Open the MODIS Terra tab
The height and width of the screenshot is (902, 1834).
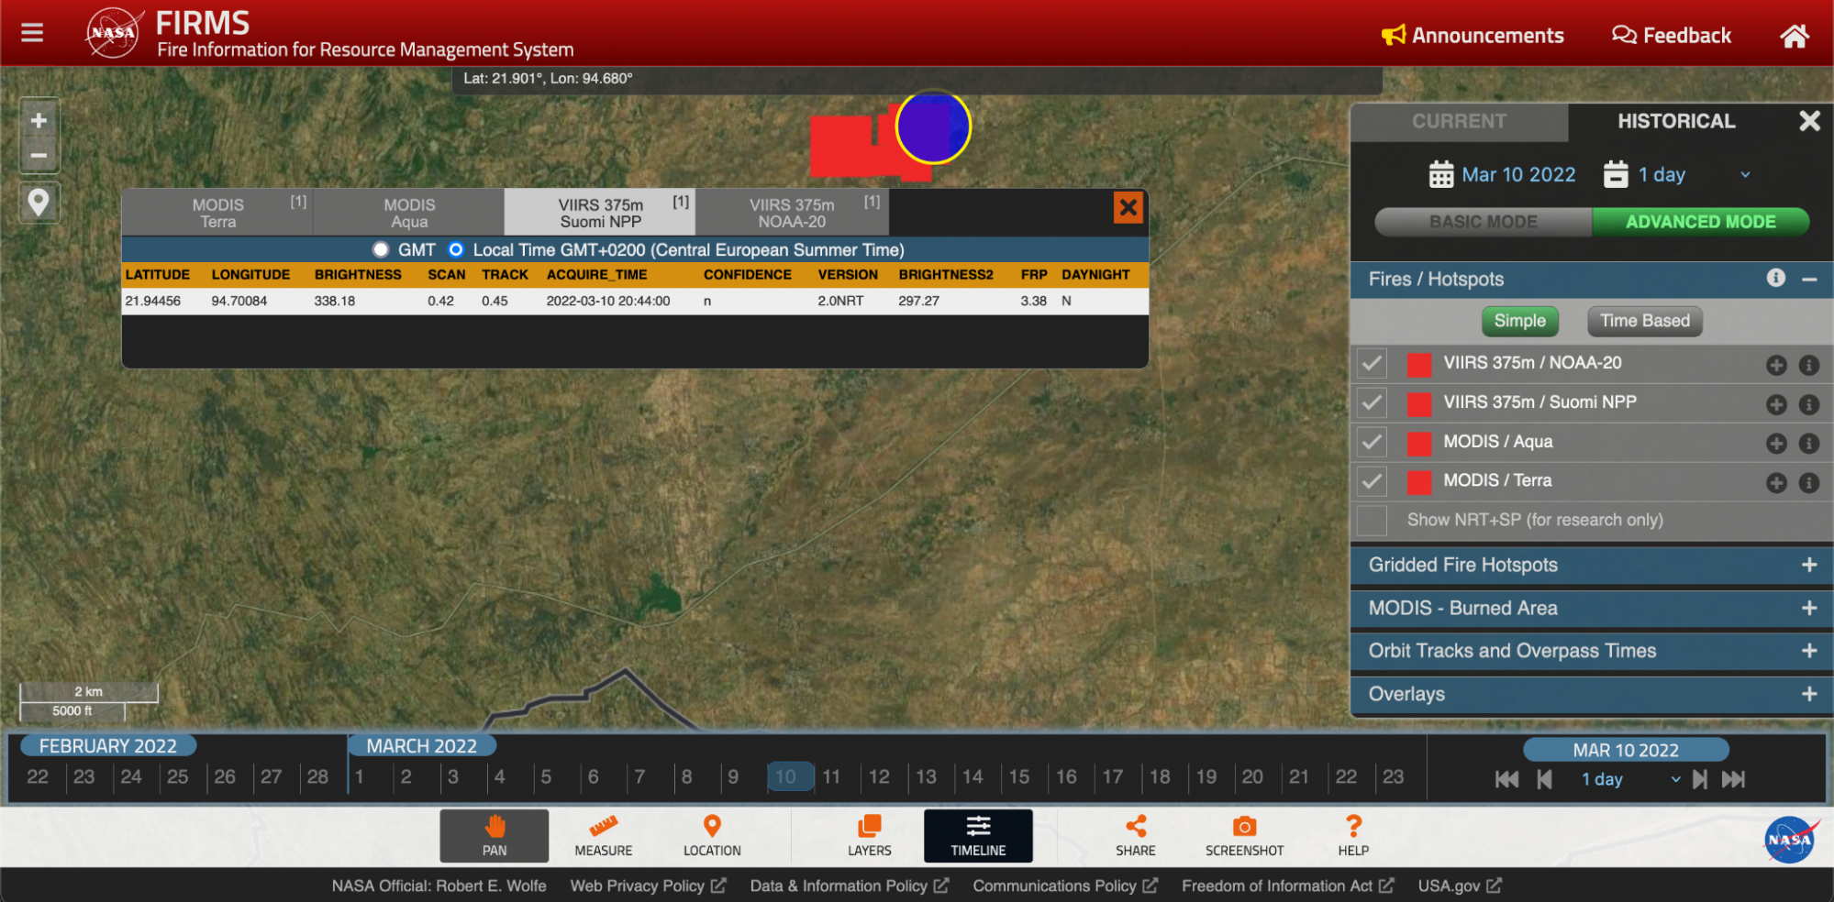218,213
